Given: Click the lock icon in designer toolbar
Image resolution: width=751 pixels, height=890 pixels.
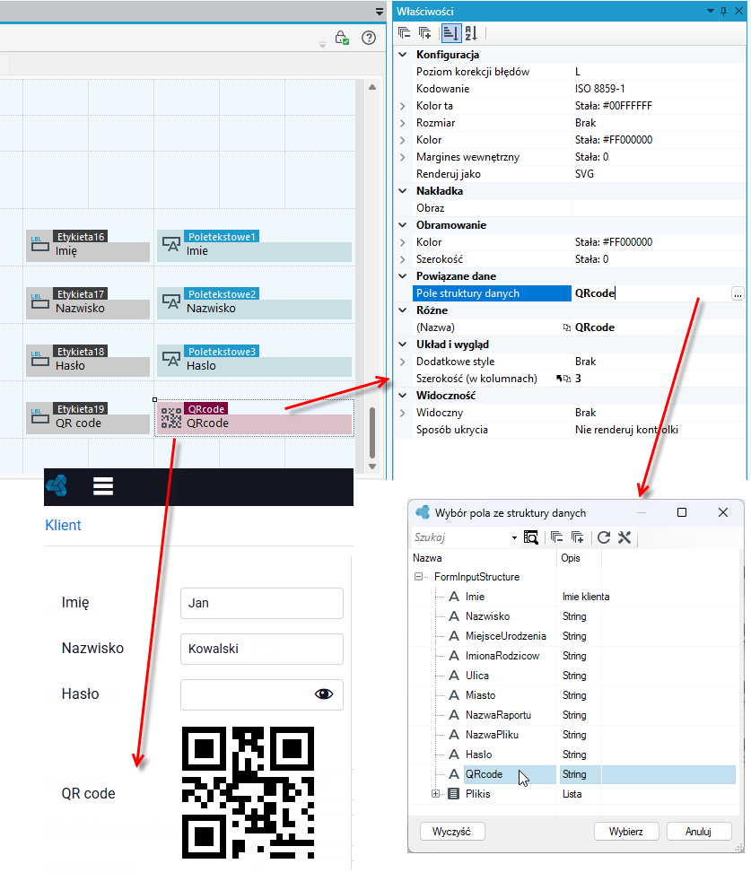Looking at the screenshot, I should [341, 38].
